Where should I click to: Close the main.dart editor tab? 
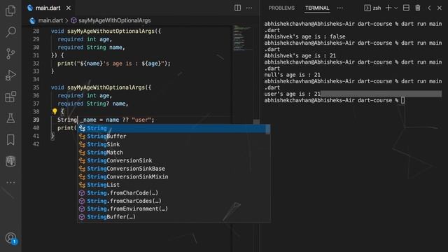(69, 8)
